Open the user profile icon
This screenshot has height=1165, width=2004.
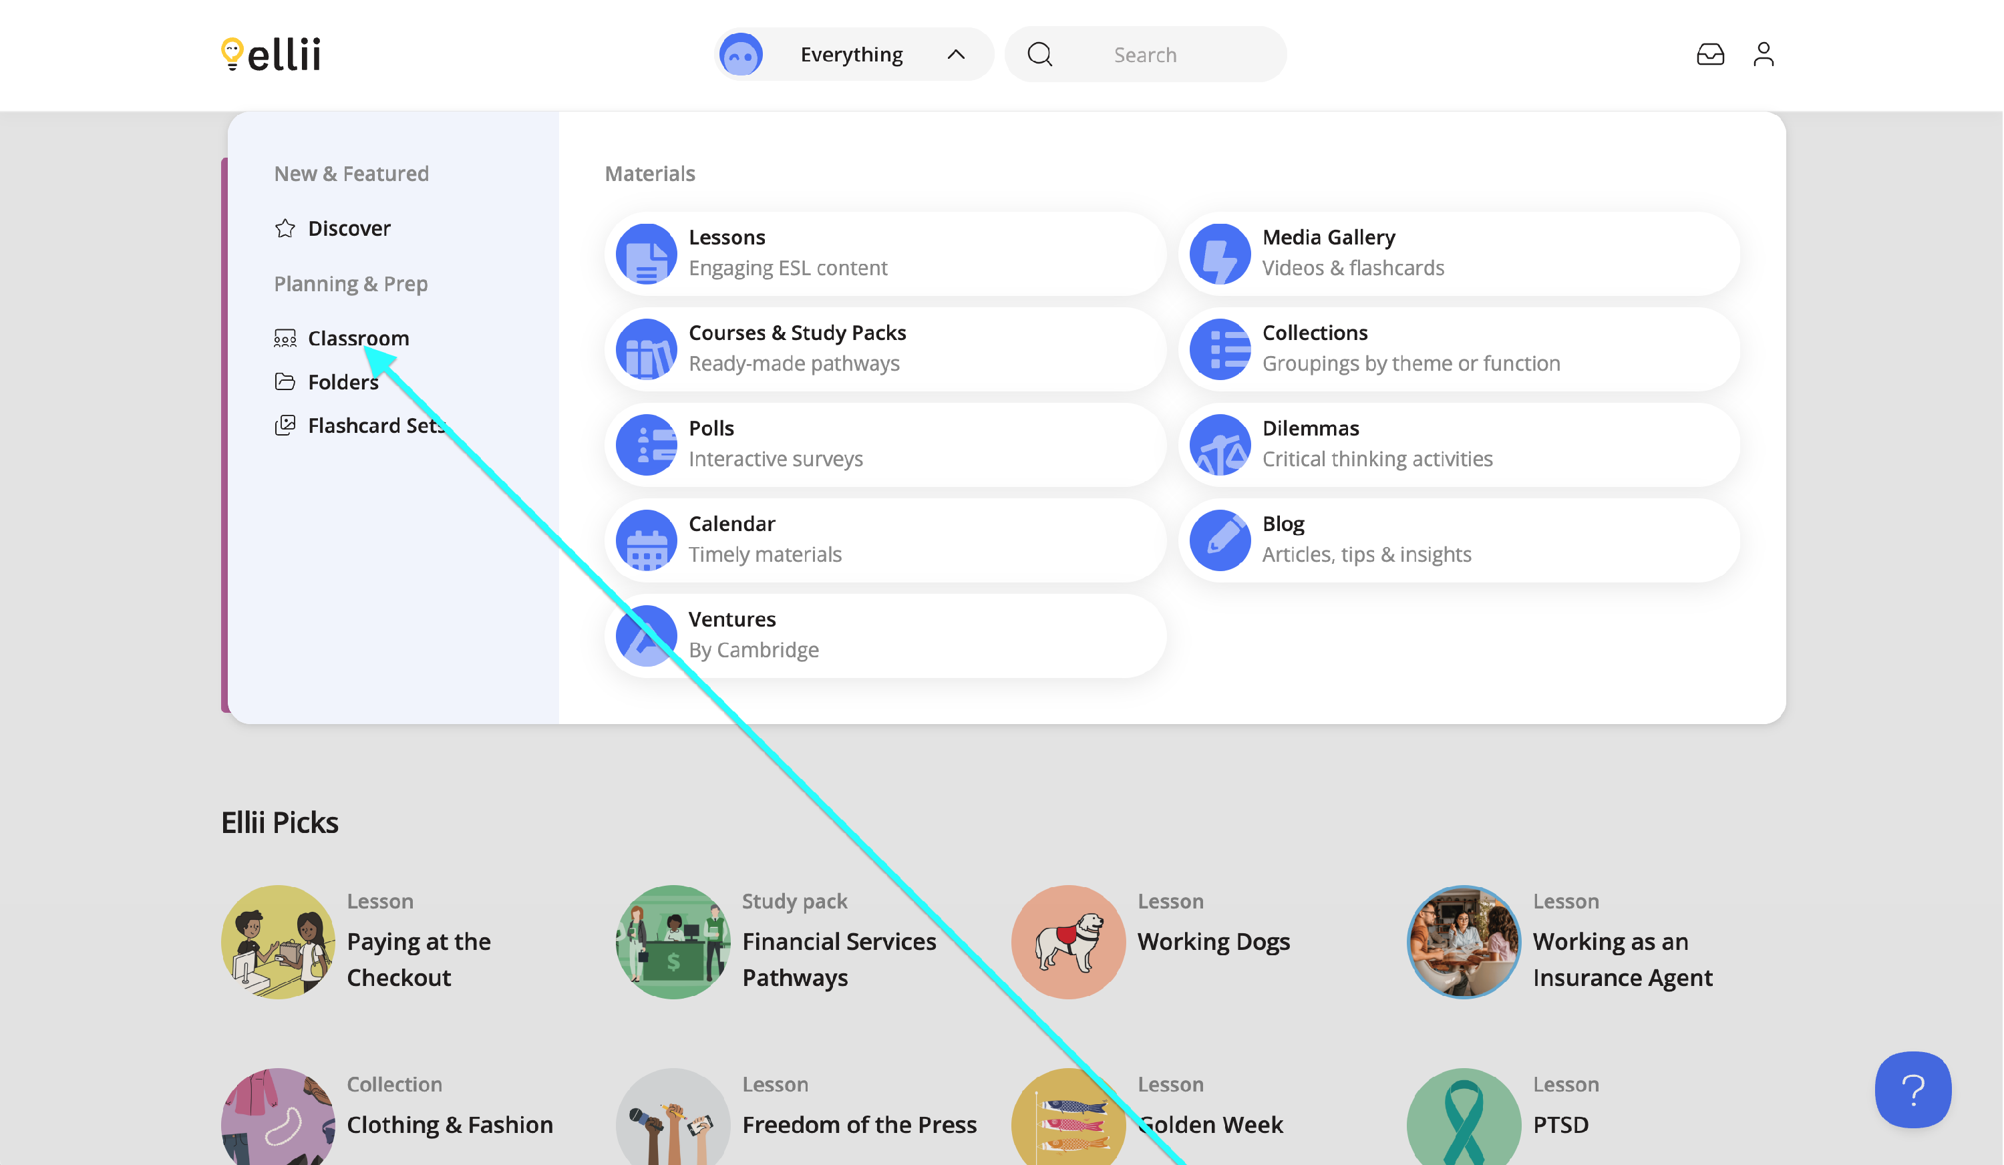[1763, 54]
